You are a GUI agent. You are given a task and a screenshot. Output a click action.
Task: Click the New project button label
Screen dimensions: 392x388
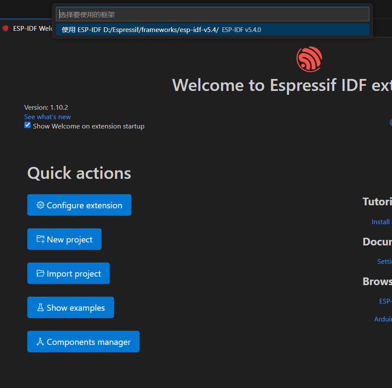(x=70, y=239)
